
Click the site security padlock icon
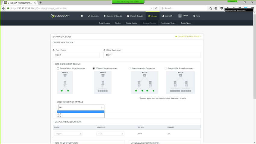8,8
